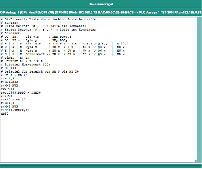Place cursor on the 'MB90' last line

(5, 113)
